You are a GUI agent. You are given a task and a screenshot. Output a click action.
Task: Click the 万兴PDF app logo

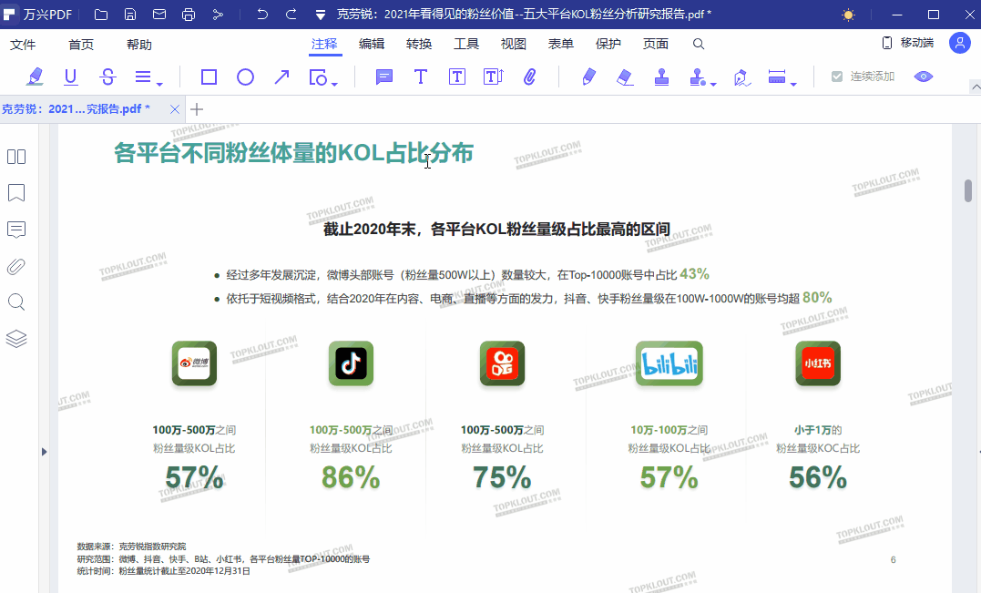[x=9, y=15]
